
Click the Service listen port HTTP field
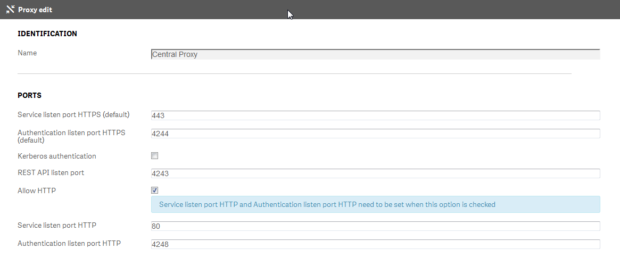point(375,226)
